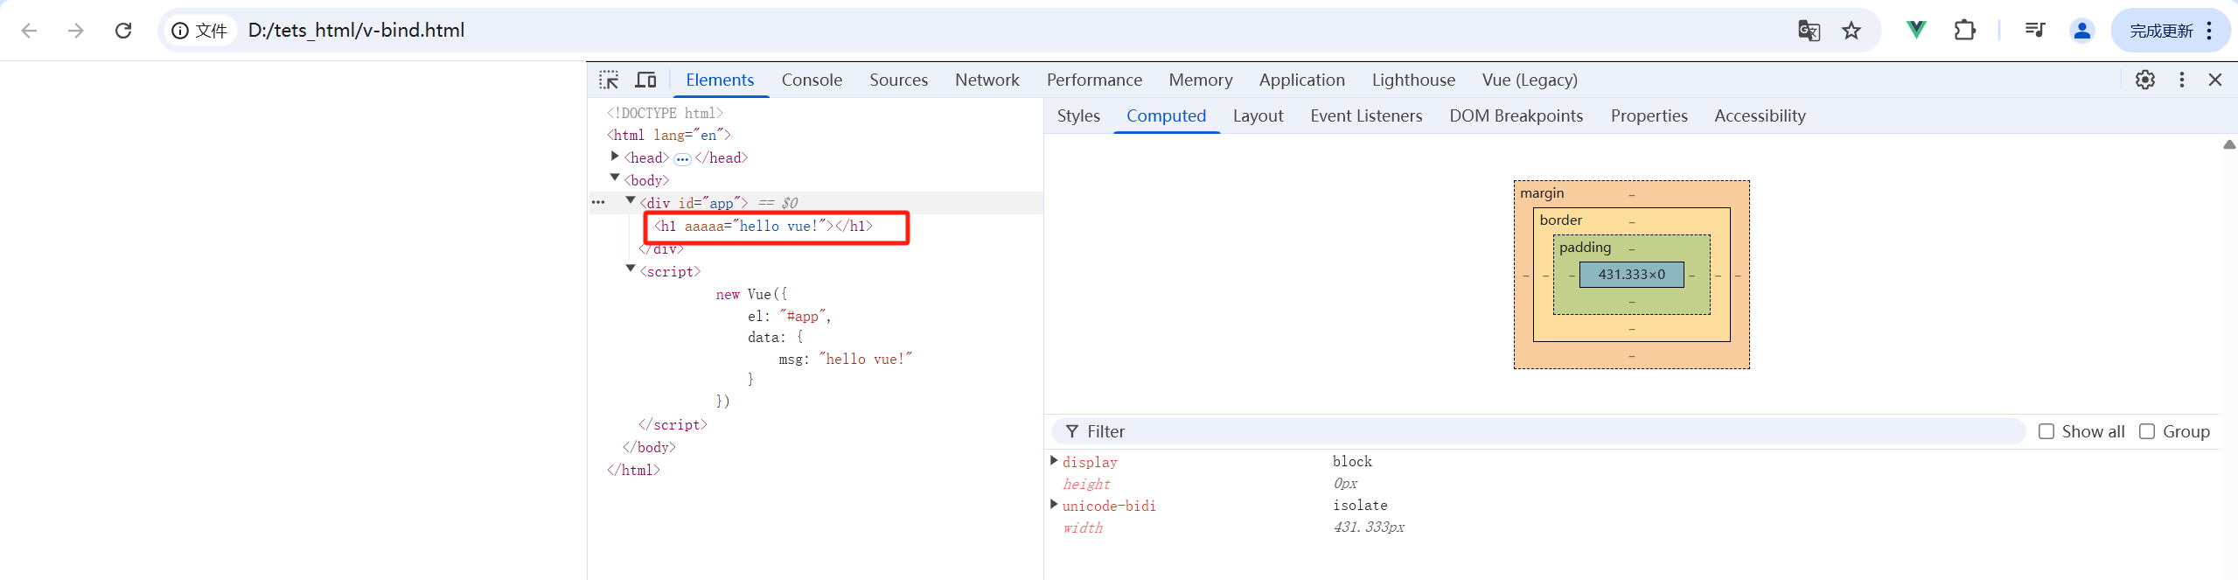
Task: Open DevTools settings gear
Action: (x=2145, y=80)
